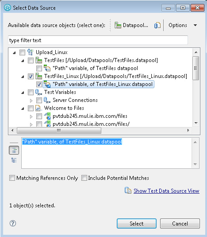Click the Options toolbar label
The image size is (207, 237).
178,25
